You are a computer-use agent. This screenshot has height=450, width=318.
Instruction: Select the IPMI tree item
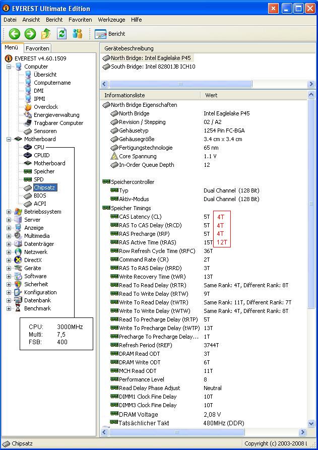pos(39,99)
